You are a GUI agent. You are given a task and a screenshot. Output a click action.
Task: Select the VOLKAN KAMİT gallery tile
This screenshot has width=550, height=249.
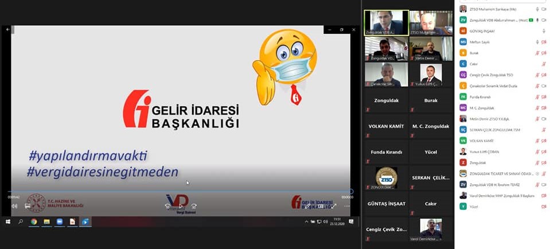click(386, 126)
